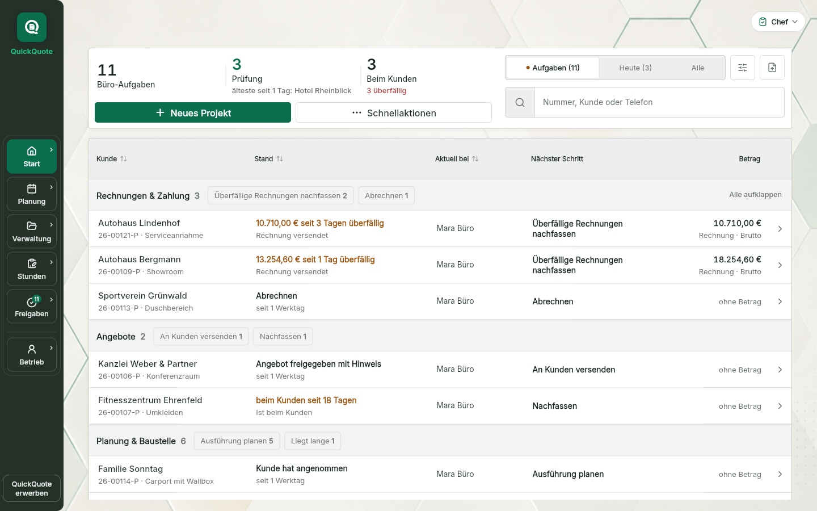Focus the Nummer, Kunde oder Telefon search field
This screenshot has height=511, width=817.
pyautogui.click(x=659, y=102)
